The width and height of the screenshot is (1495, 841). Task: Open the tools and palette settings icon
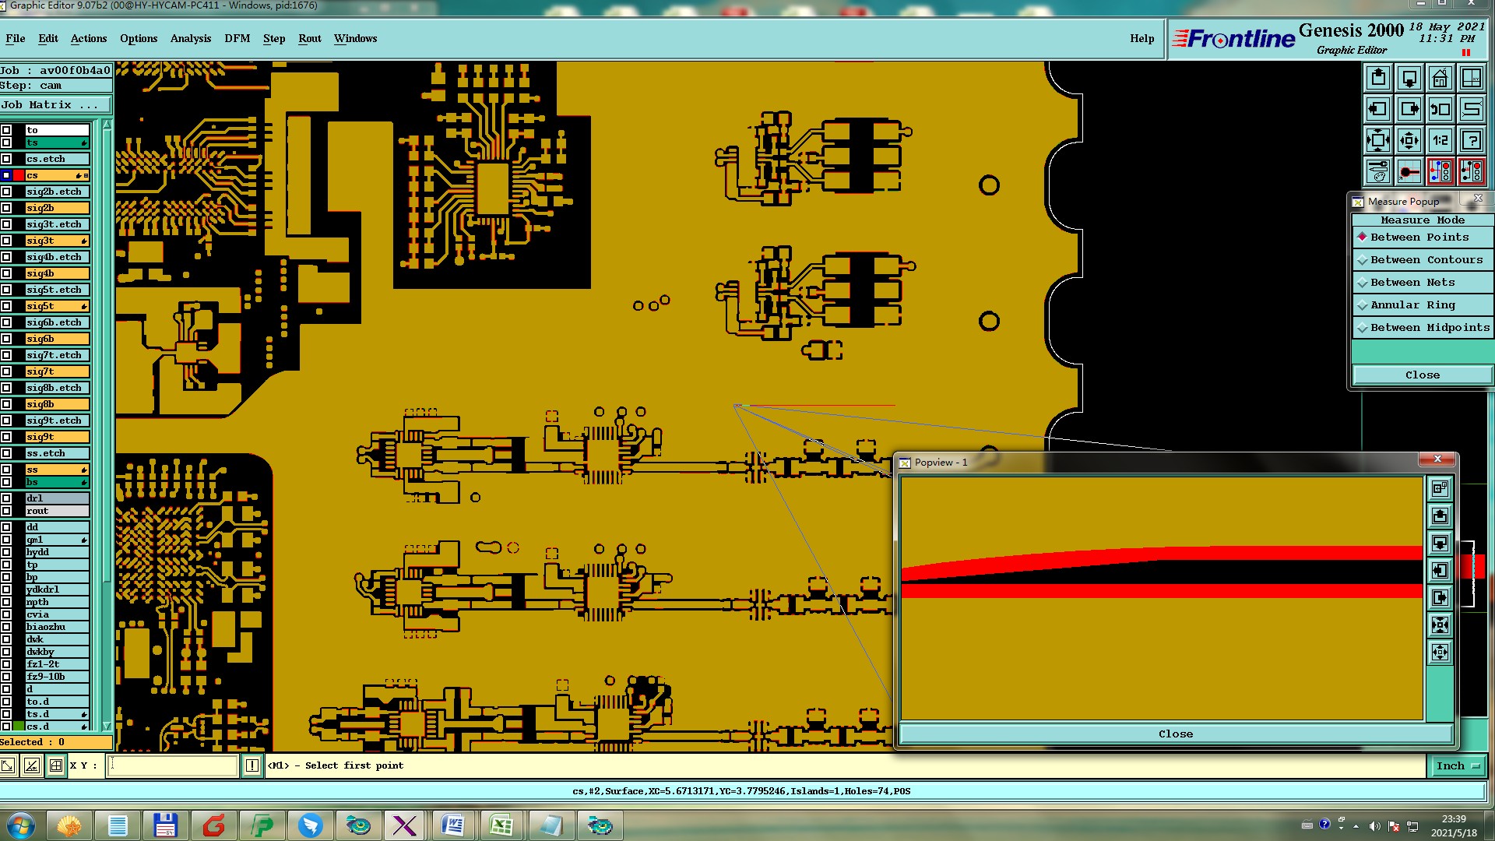[x=1378, y=171]
